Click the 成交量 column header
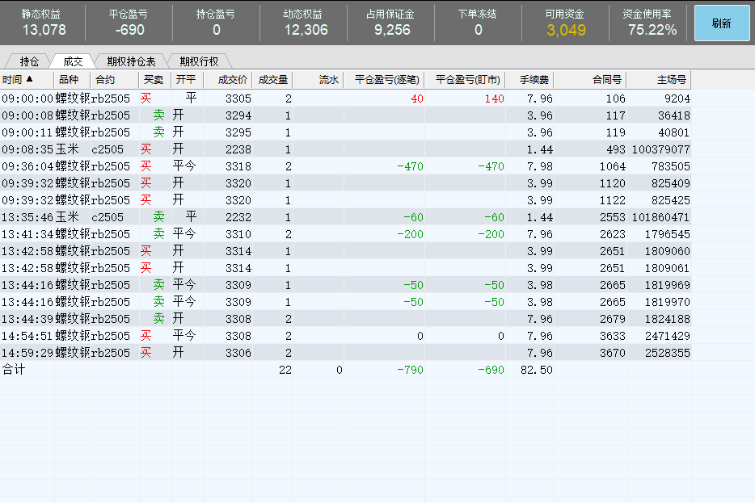The width and height of the screenshot is (755, 503). coord(272,80)
